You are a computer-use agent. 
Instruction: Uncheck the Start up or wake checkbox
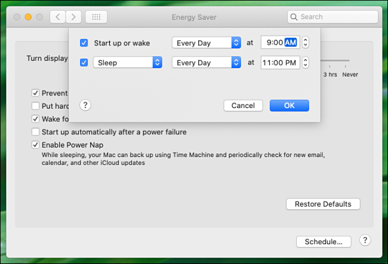(84, 43)
